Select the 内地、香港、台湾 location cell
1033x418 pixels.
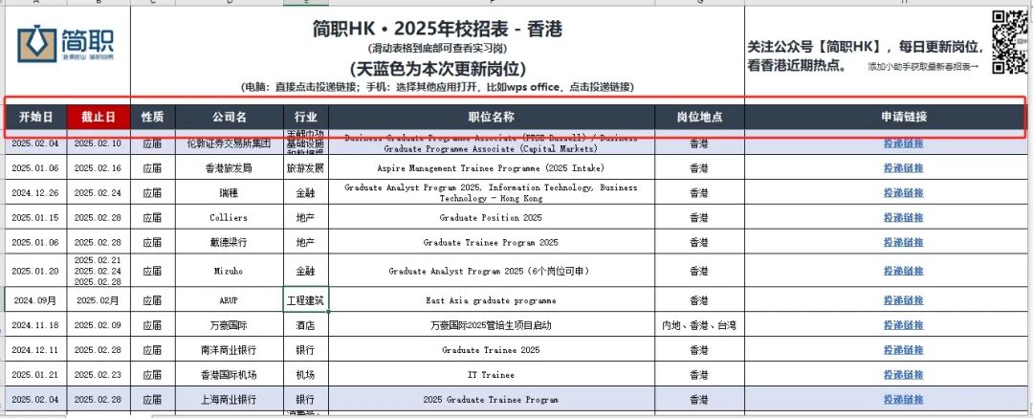(x=699, y=325)
